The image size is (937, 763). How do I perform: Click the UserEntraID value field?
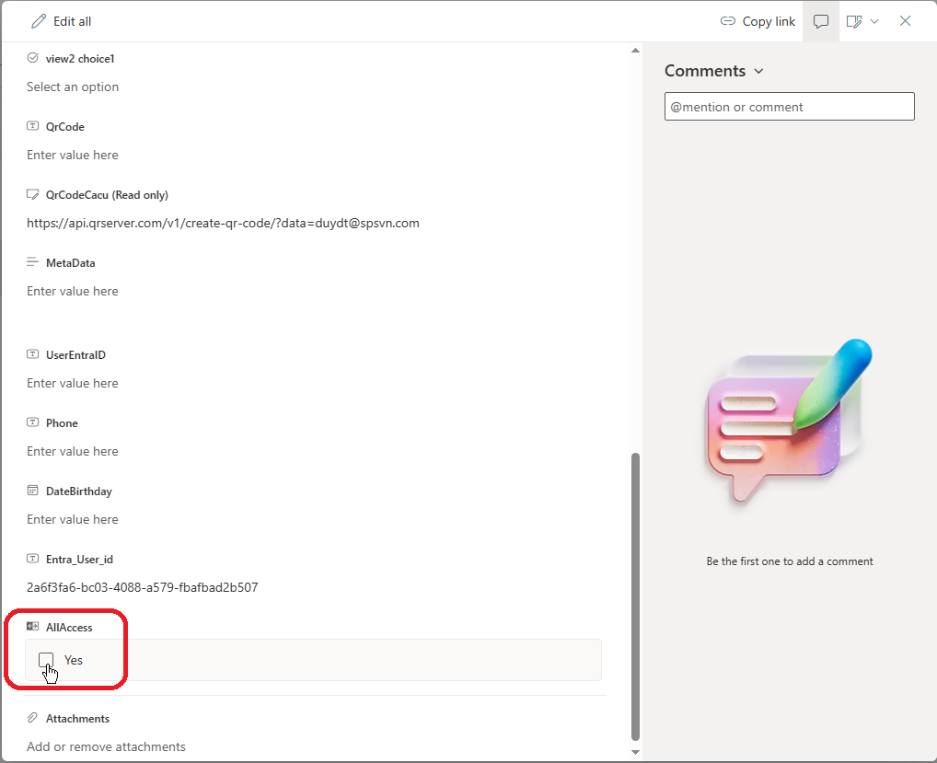[x=73, y=383]
